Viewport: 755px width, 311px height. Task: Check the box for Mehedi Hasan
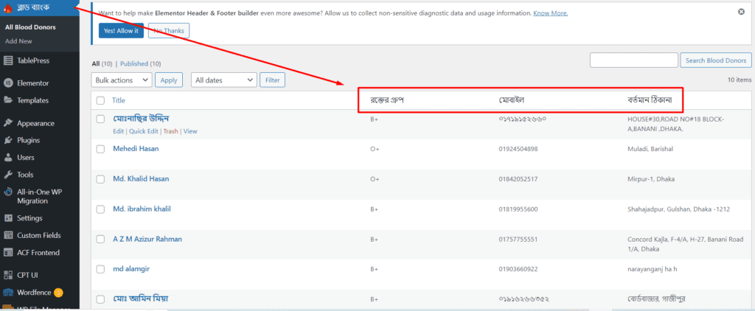click(100, 149)
